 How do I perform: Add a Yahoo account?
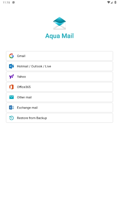[59, 77]
